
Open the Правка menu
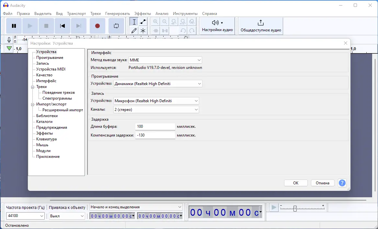tap(23, 14)
